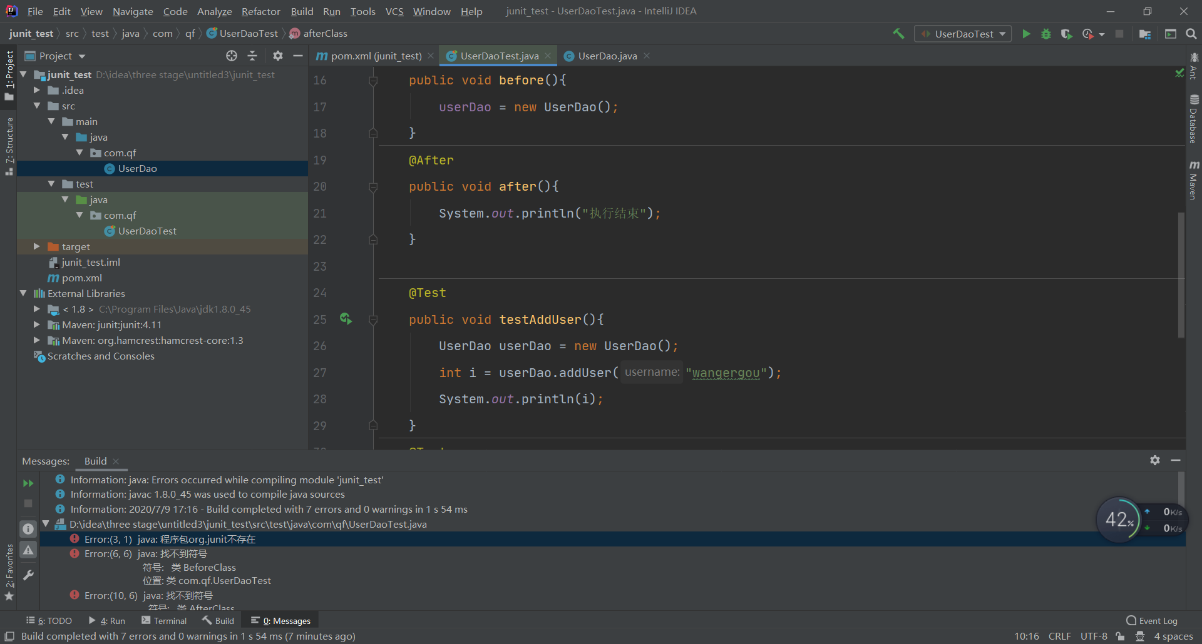Screen dimensions: 1202x644
Task: Change CRLF line separator in status bar
Action: click(1060, 636)
